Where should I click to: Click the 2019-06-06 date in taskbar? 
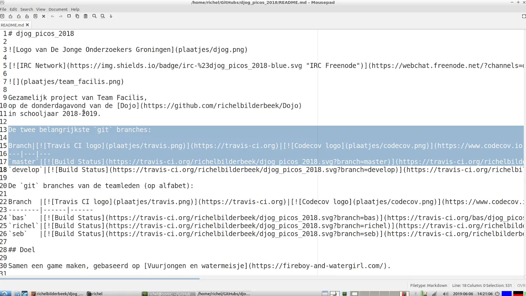click(463, 294)
